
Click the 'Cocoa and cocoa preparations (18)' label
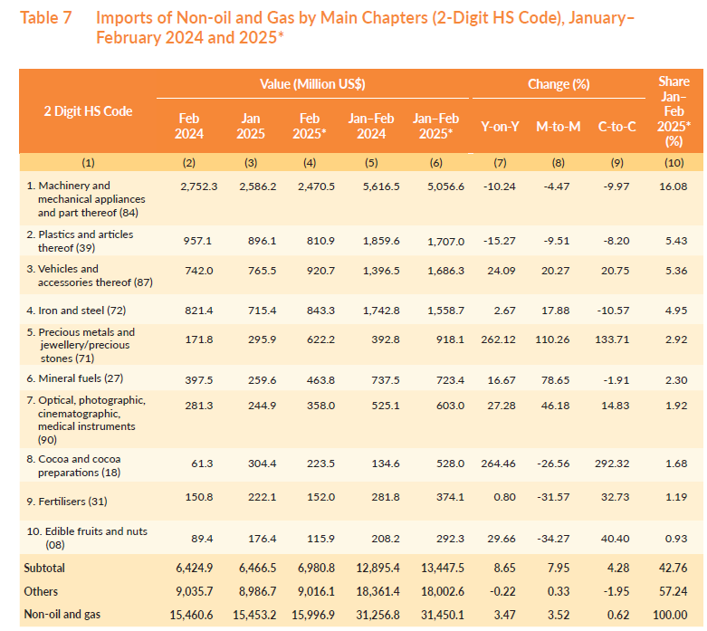80,465
